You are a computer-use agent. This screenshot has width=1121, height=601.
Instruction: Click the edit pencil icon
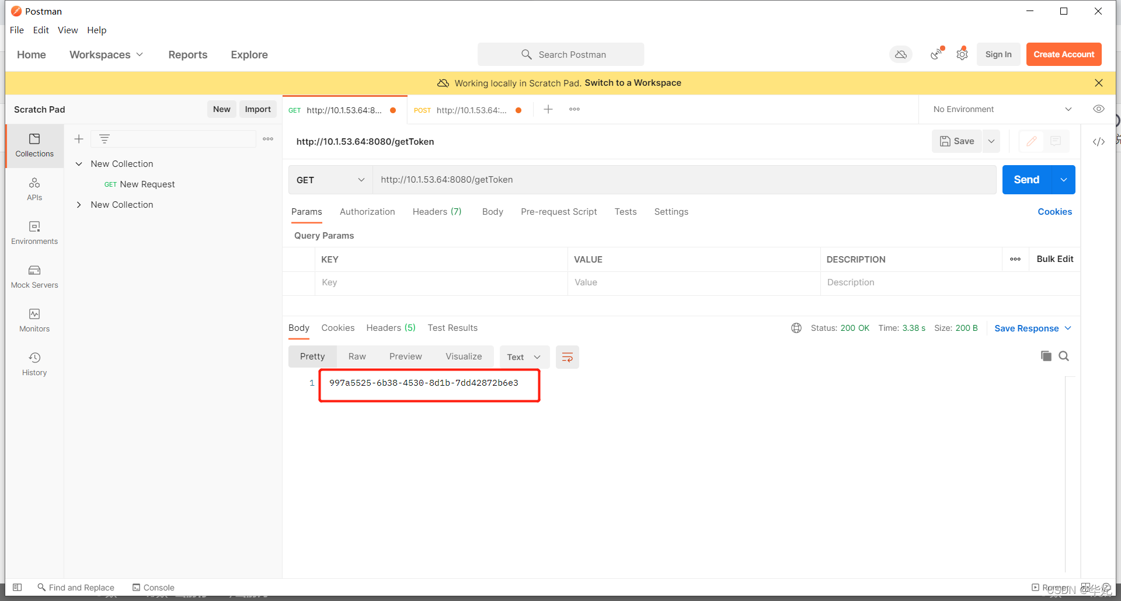pyautogui.click(x=1032, y=141)
